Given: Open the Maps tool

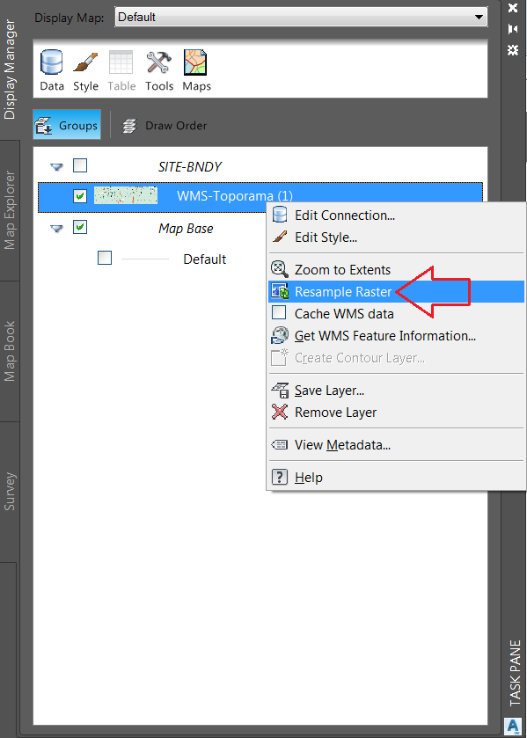Looking at the screenshot, I should pos(196,70).
